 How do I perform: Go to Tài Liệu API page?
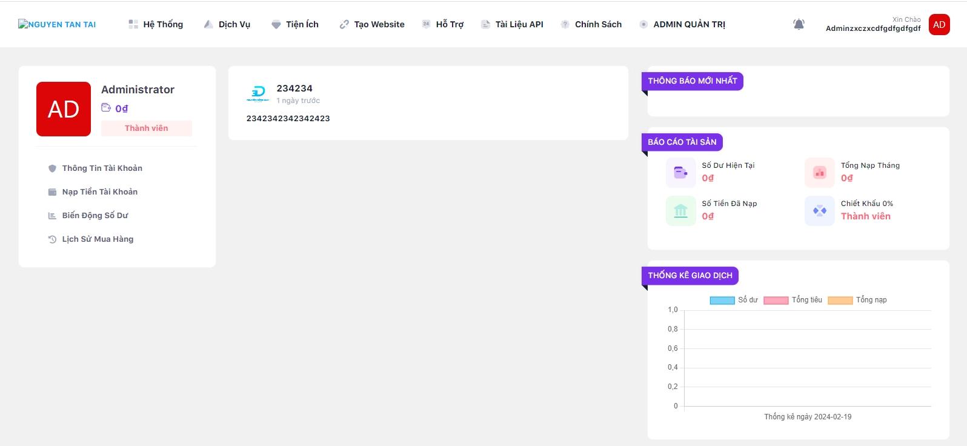tap(512, 25)
